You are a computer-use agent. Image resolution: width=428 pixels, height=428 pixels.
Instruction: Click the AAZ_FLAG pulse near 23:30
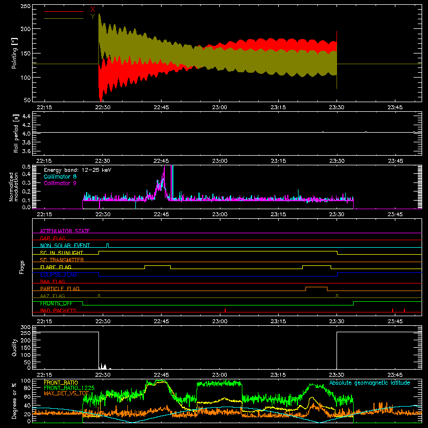click(337, 296)
